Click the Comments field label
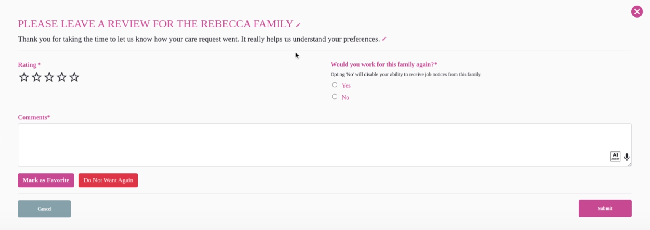The width and height of the screenshot is (650, 230). pos(34,117)
